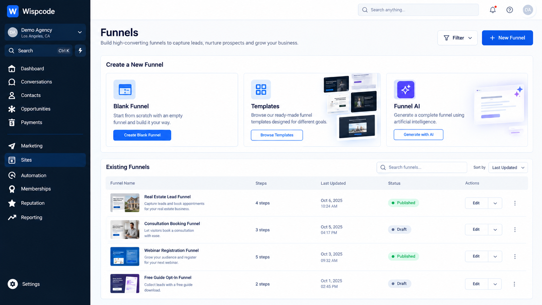Expand the Demo Agency account switcher

pos(45,32)
